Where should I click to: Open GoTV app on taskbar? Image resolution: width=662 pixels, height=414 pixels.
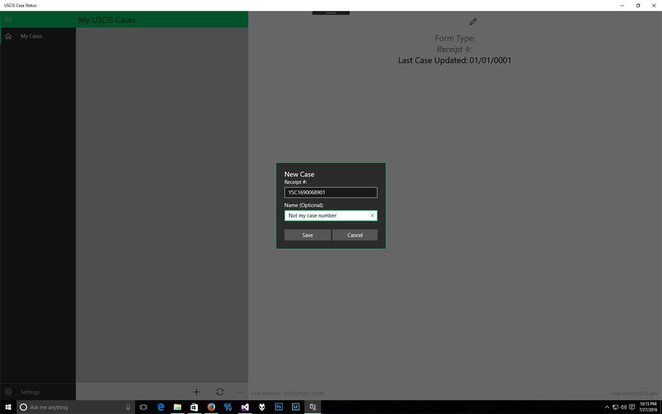[228, 407]
